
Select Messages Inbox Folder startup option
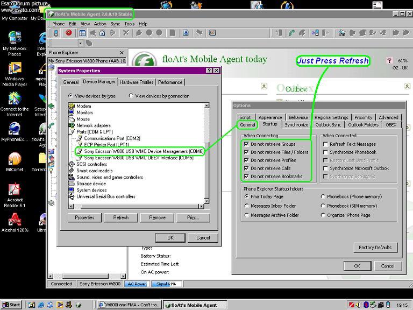(246, 206)
